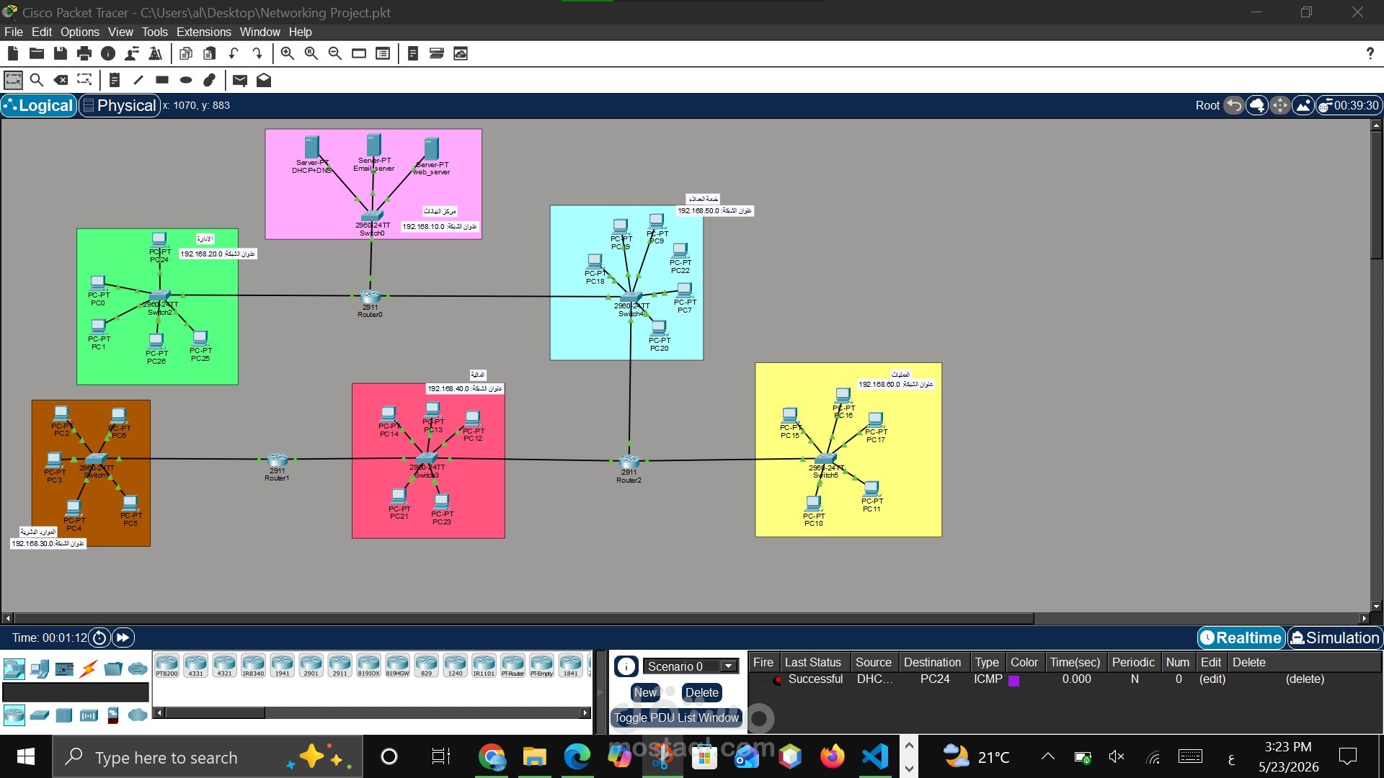Save the project with the floppy icon
Image resolution: width=1384 pixels, height=778 pixels.
point(61,53)
